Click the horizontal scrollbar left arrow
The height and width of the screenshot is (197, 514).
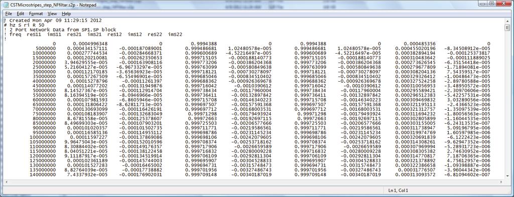[7, 181]
